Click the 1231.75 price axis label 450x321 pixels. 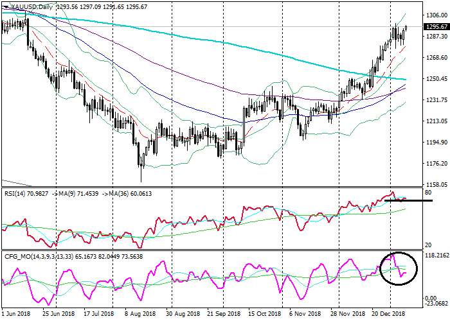[x=436, y=100]
